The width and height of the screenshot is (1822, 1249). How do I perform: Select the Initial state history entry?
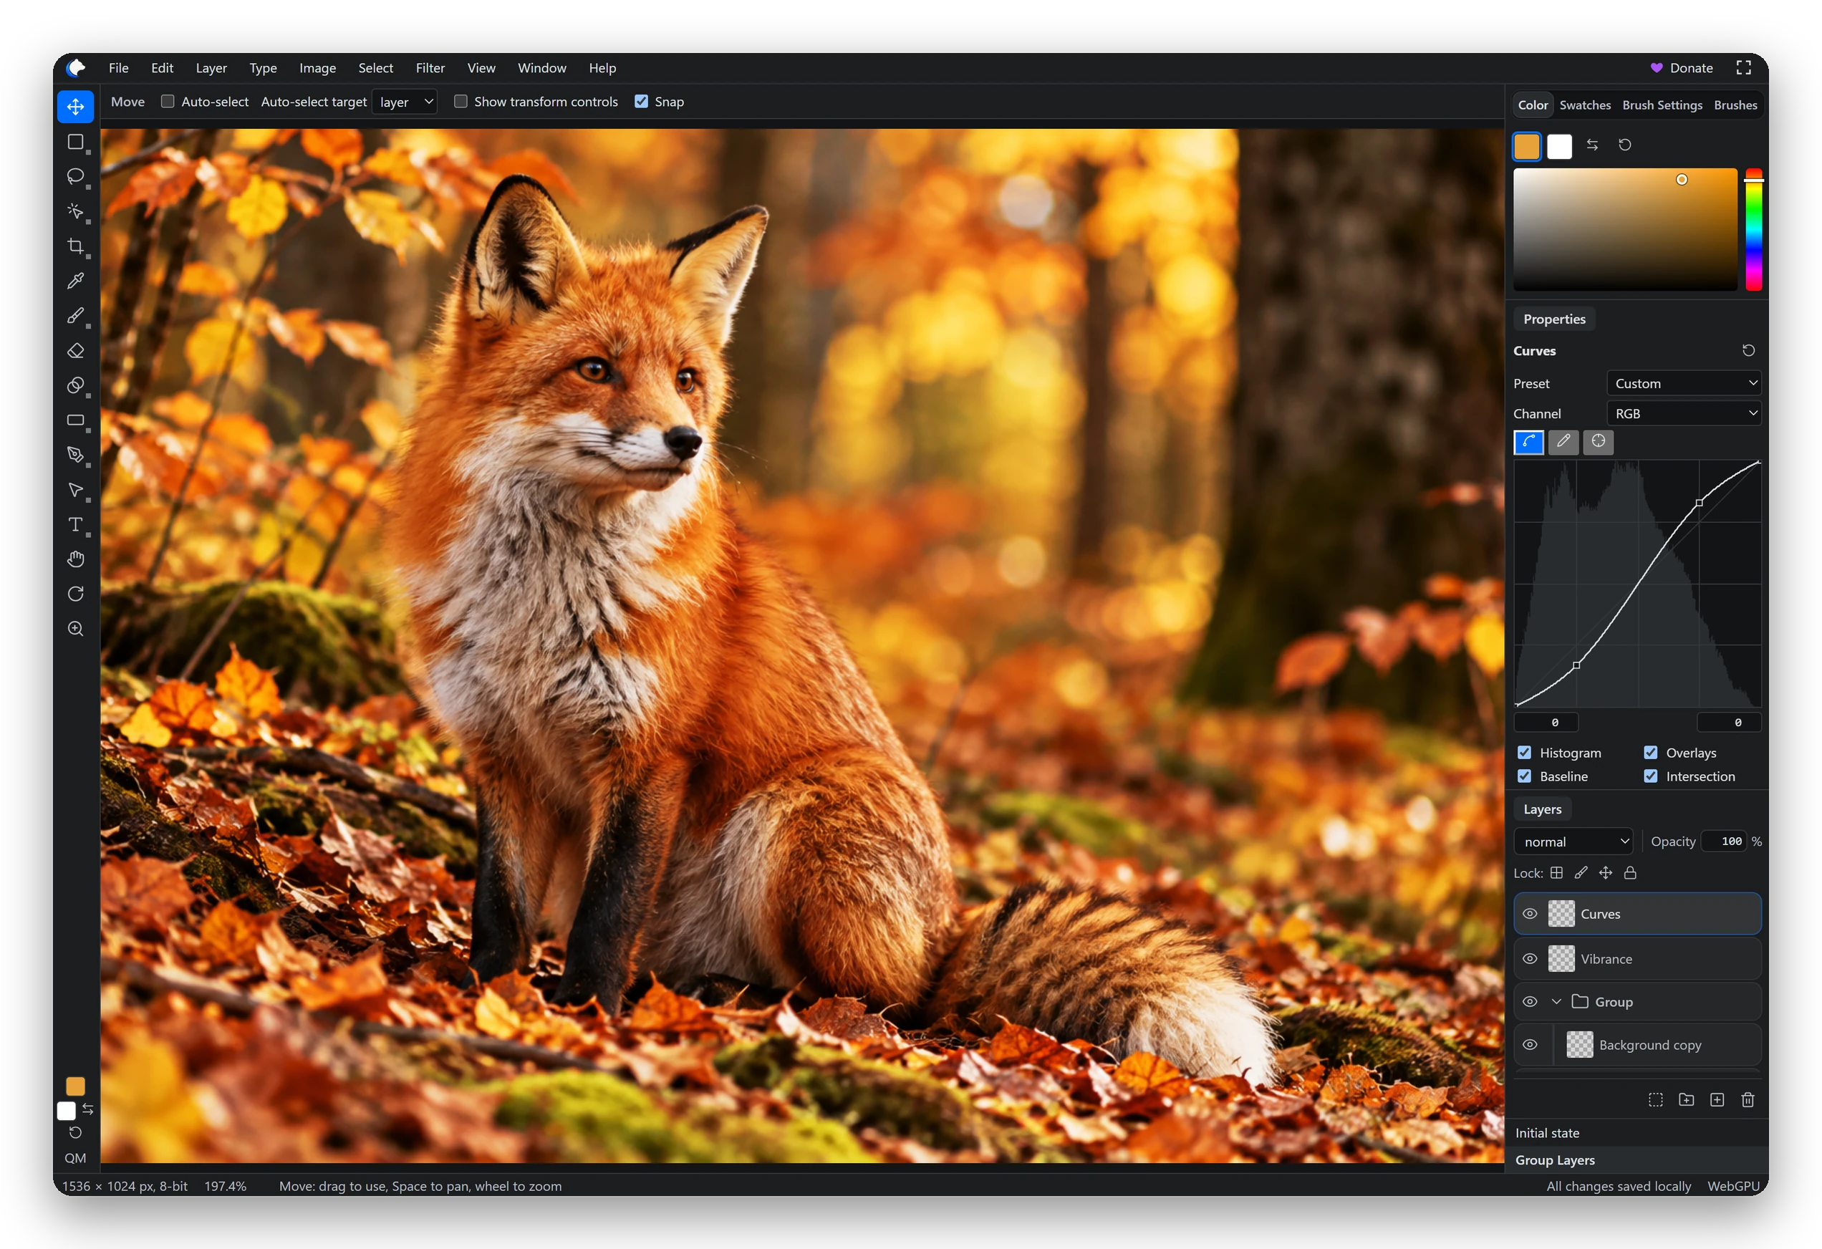click(x=1637, y=1133)
